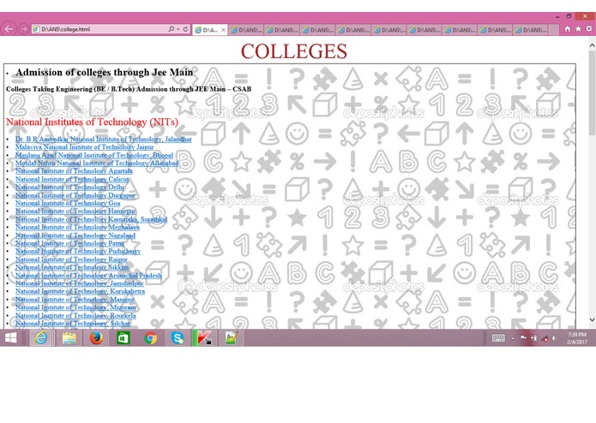Click the magnifier search icon in address bar
The height and width of the screenshot is (423, 596).
tap(171, 29)
